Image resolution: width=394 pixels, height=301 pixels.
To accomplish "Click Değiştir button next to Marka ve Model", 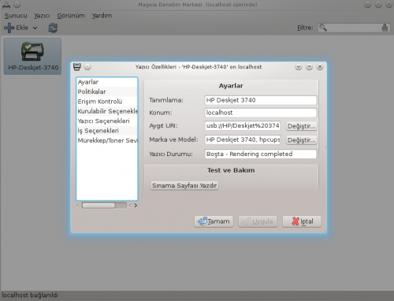I will point(301,139).
